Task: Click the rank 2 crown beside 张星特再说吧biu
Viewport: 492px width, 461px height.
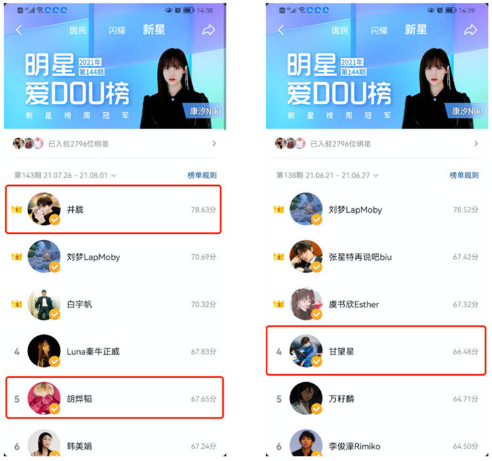Action: [x=279, y=257]
